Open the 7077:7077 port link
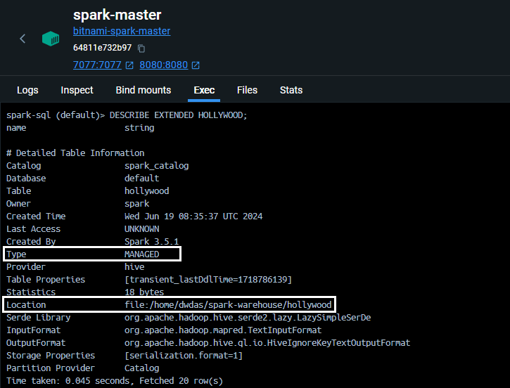The image size is (510, 388). click(x=97, y=65)
